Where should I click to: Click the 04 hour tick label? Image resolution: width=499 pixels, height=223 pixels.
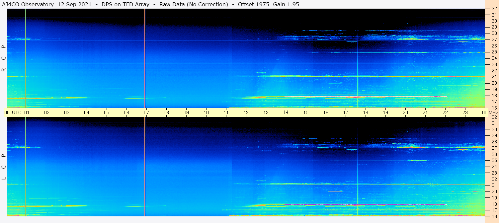pos(87,112)
